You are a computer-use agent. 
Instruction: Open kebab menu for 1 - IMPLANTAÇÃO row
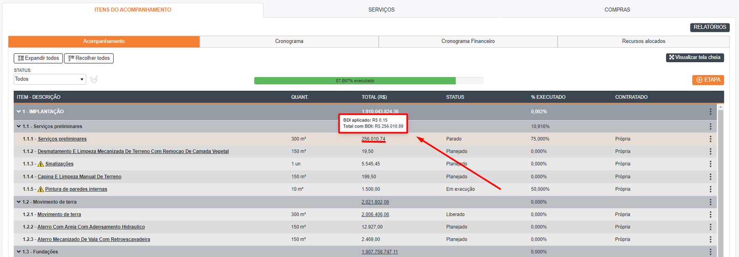(x=710, y=111)
